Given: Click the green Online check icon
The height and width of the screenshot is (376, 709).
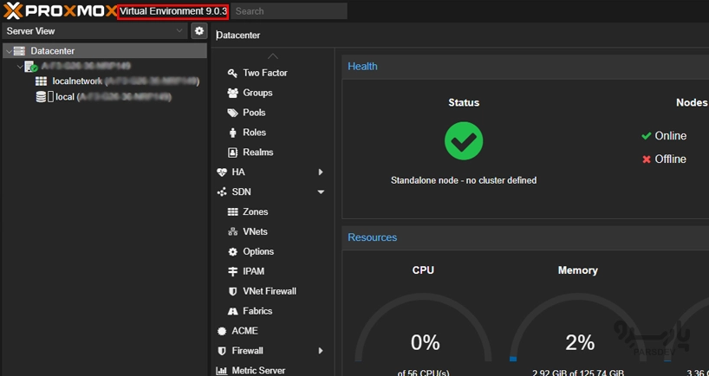Looking at the screenshot, I should click(646, 136).
